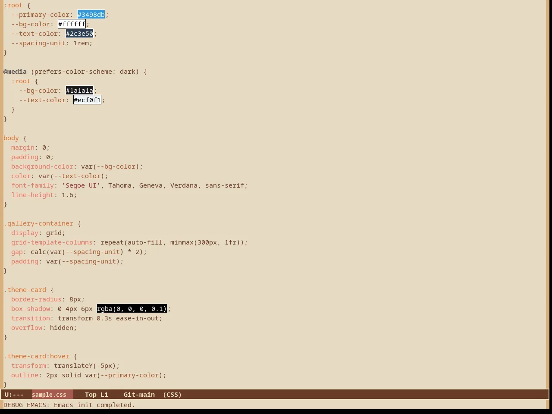552x414 pixels.
Task: Click the U:--- buffer status indicator
Action: tap(14, 395)
